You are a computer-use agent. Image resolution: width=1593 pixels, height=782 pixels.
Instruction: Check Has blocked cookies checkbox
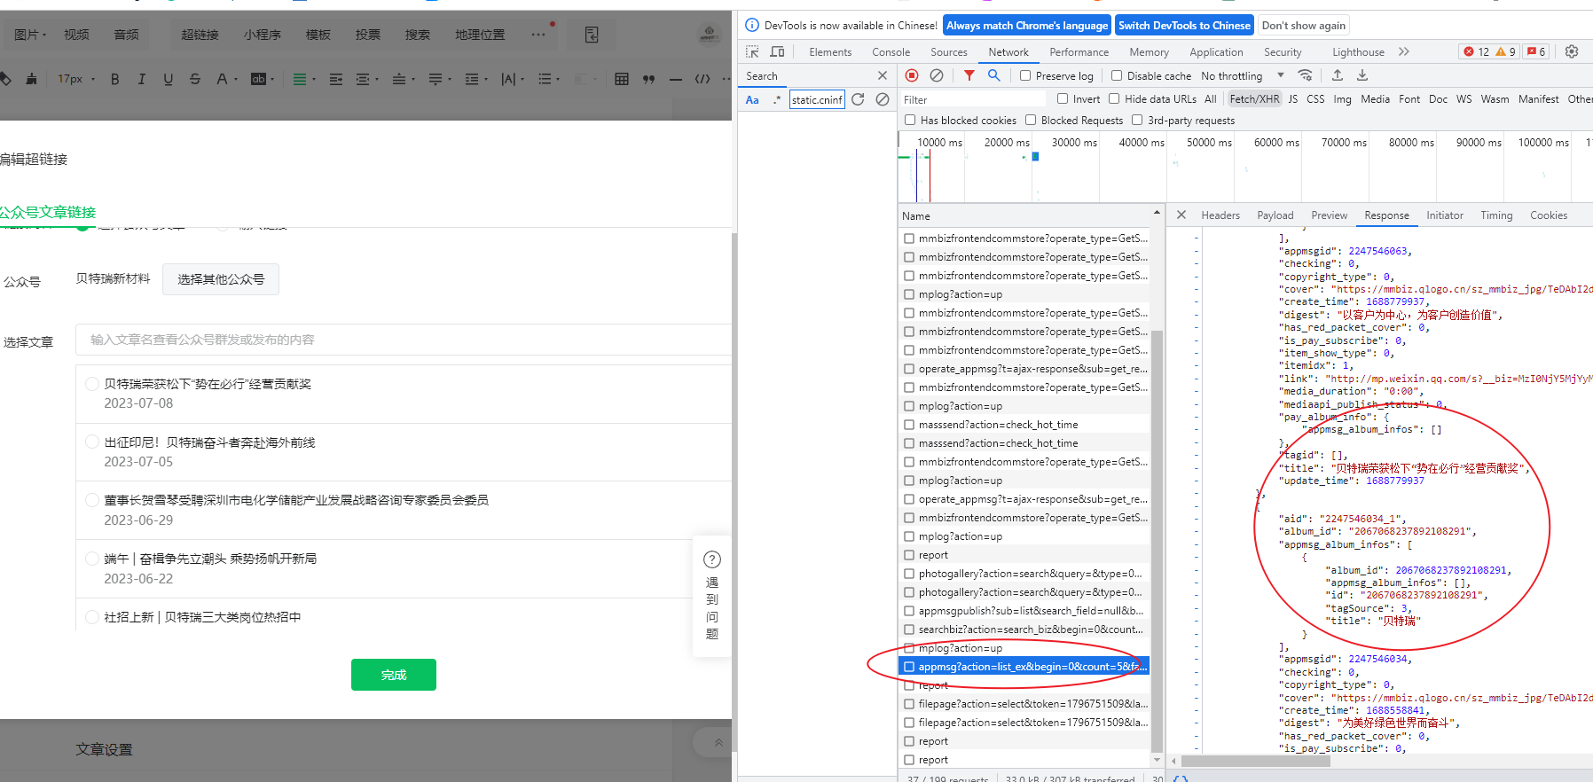tap(910, 120)
